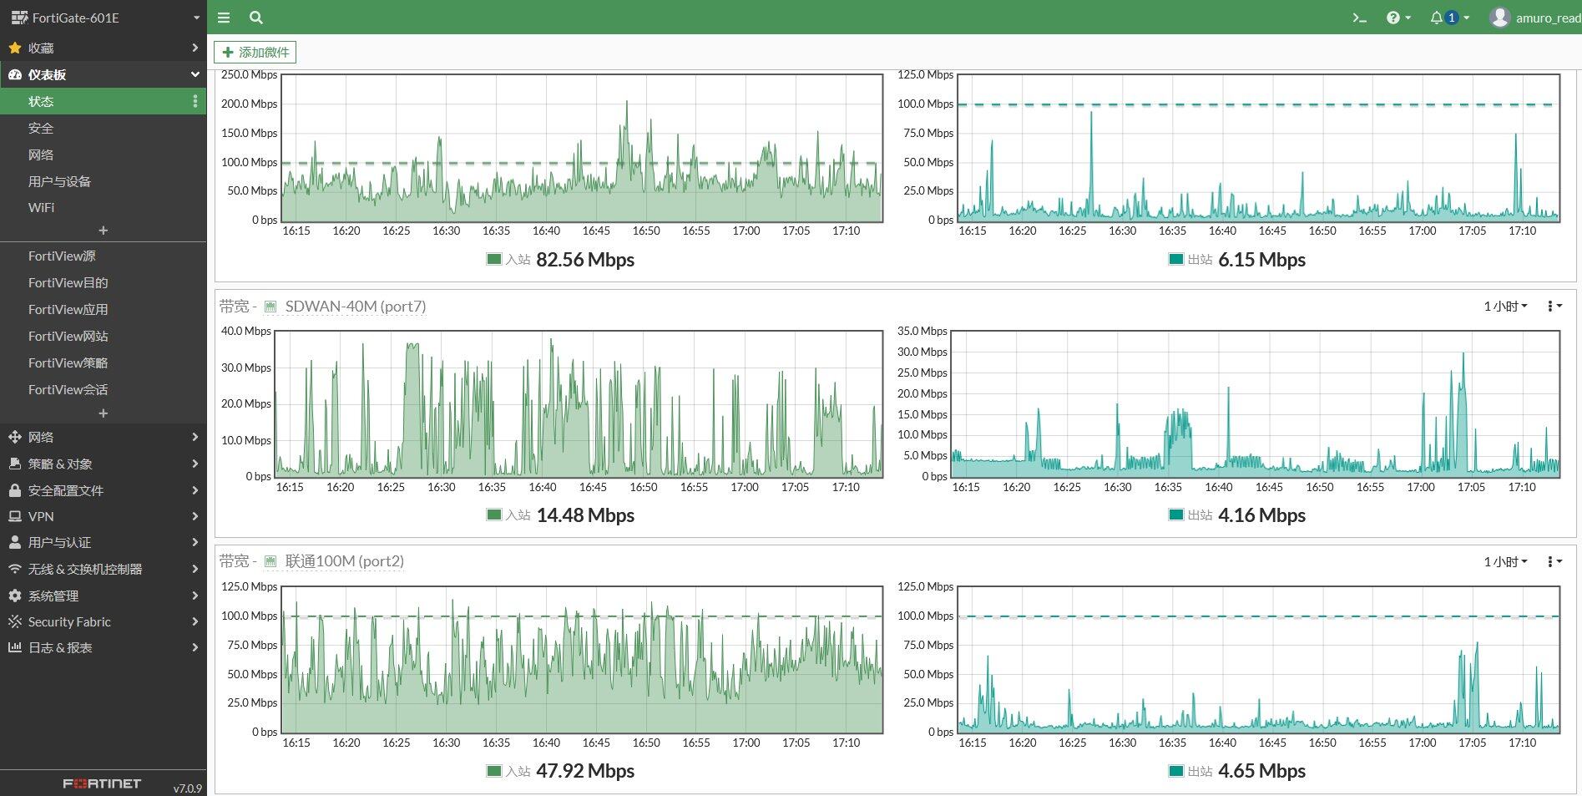Screen dimensions: 1582x796
Task: Toggle 出站 legend swatch showing 6.15 Mbps
Action: pos(1176,259)
